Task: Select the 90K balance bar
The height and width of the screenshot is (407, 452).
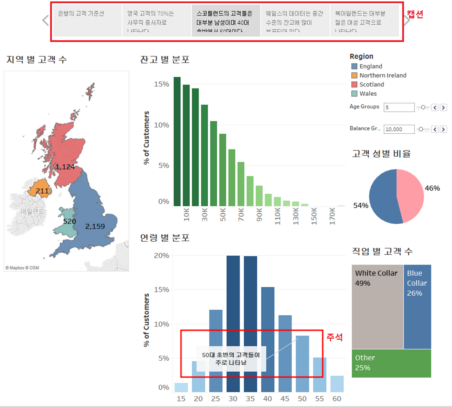Action: (x=259, y=196)
